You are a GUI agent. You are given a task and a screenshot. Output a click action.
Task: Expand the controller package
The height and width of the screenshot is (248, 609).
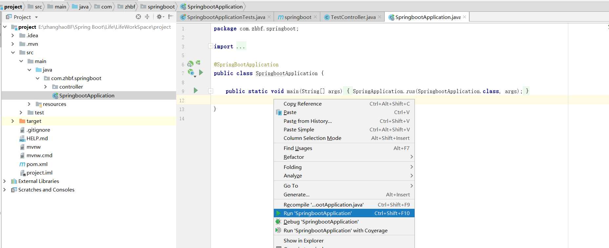[46, 87]
